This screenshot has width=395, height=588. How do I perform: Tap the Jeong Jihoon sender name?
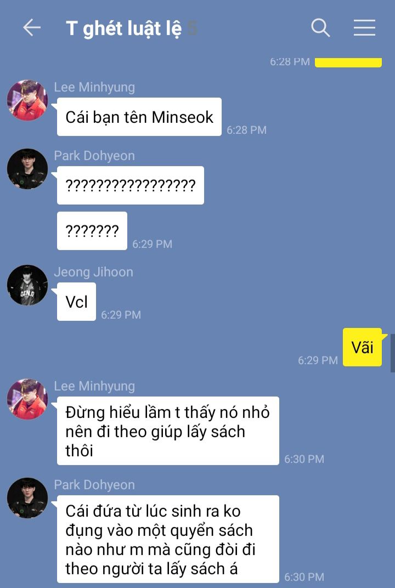point(93,272)
